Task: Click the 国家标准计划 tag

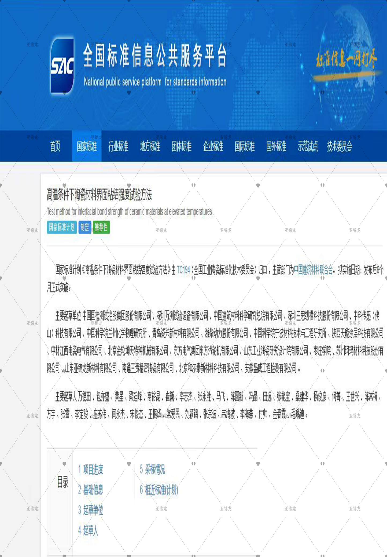Action: click(62, 227)
